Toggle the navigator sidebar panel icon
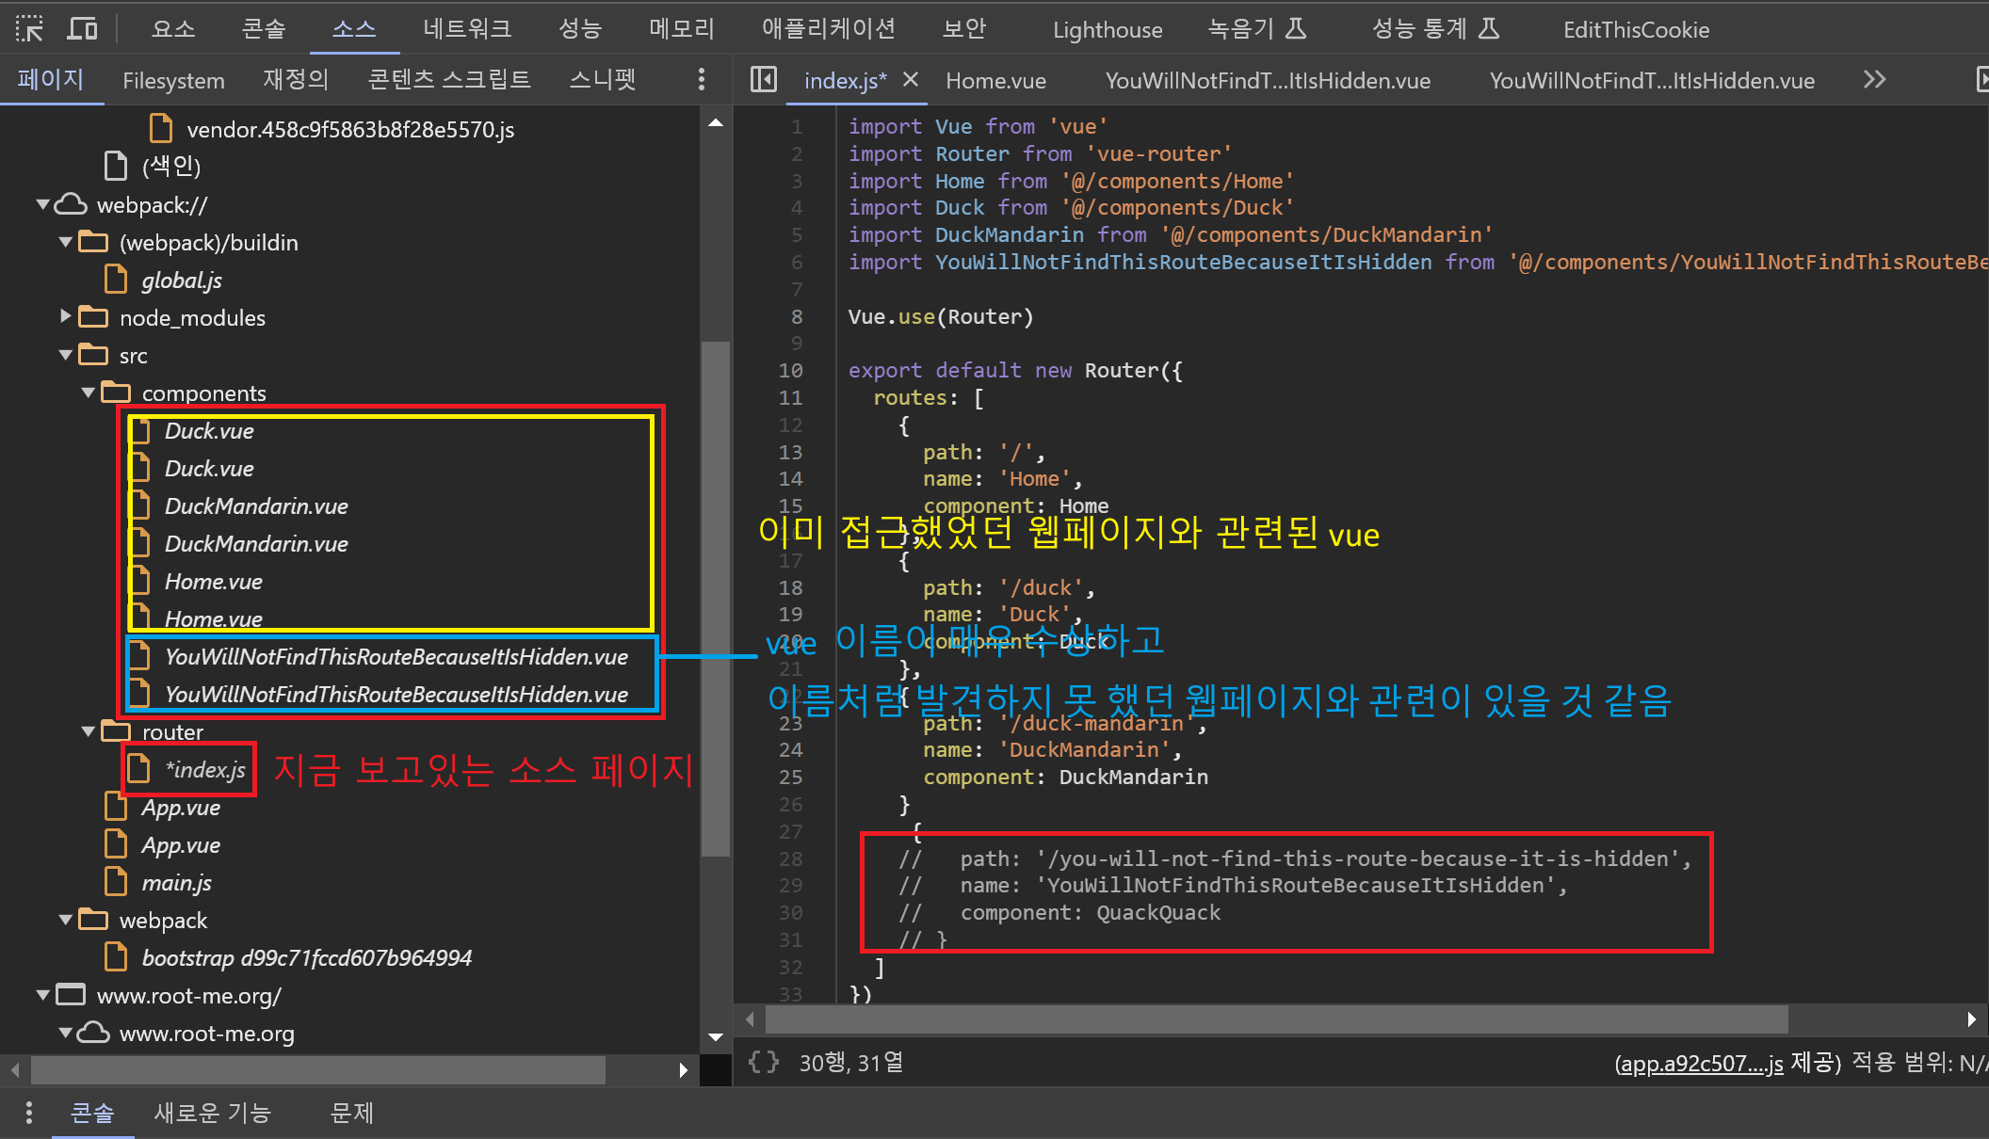The height and width of the screenshot is (1139, 1989). tap(763, 80)
